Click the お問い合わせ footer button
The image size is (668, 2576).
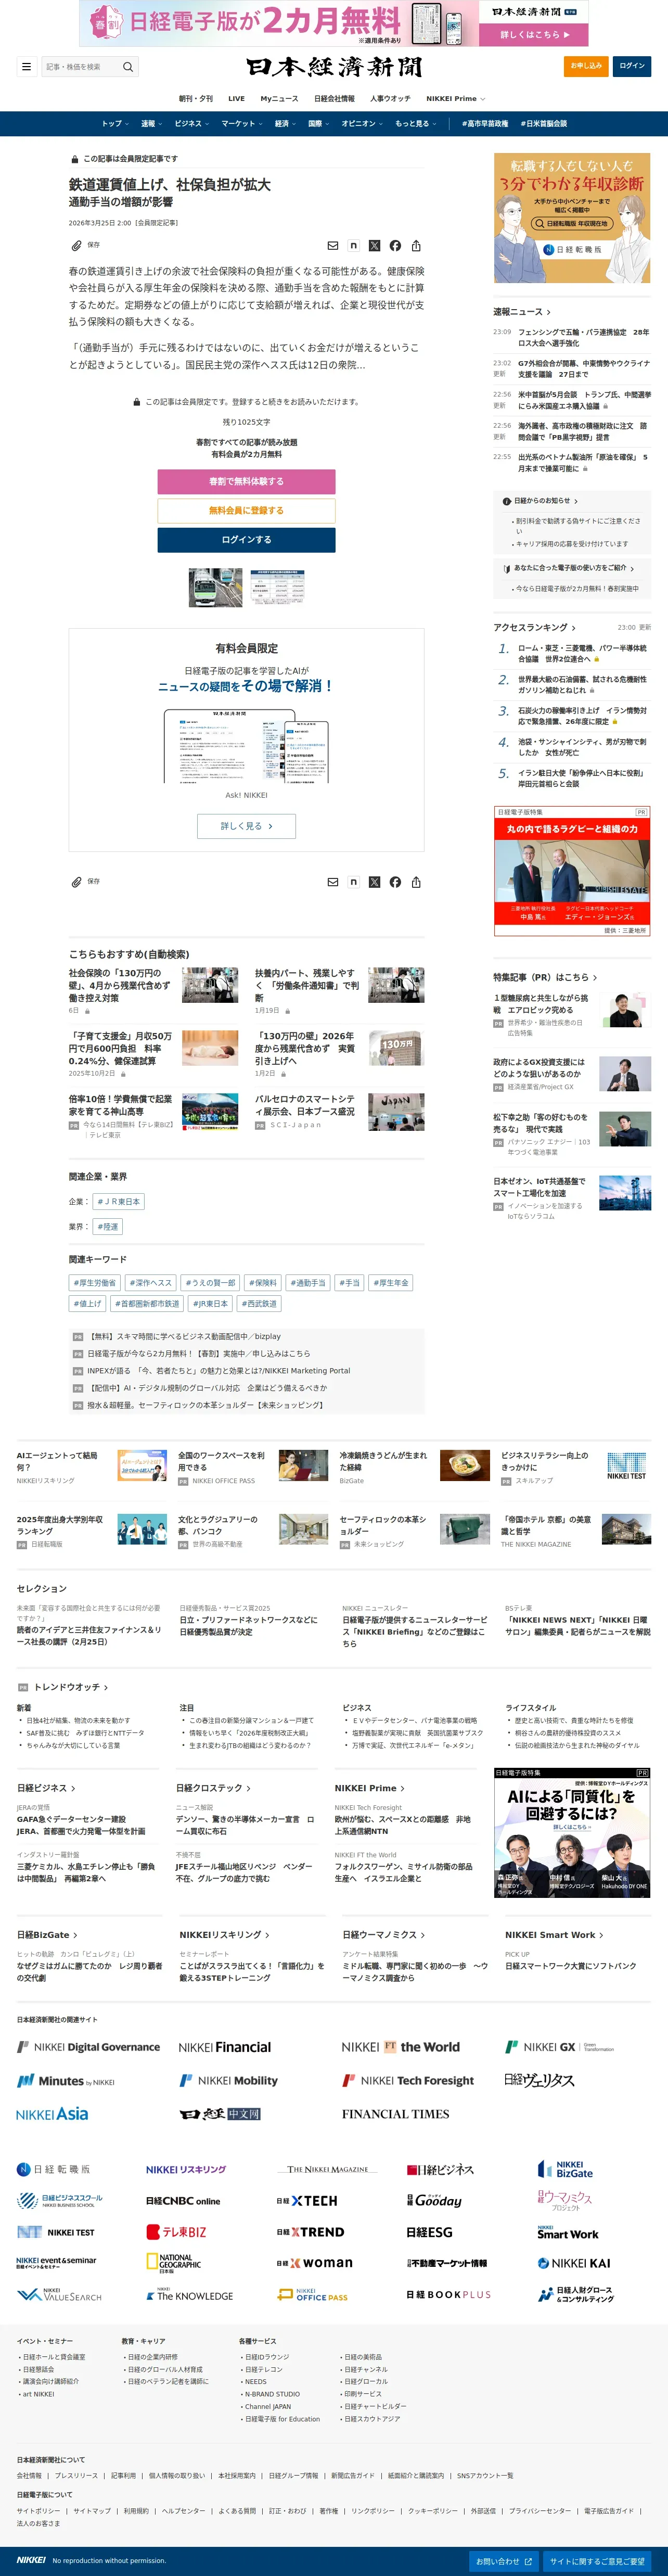pyautogui.click(x=504, y=2562)
